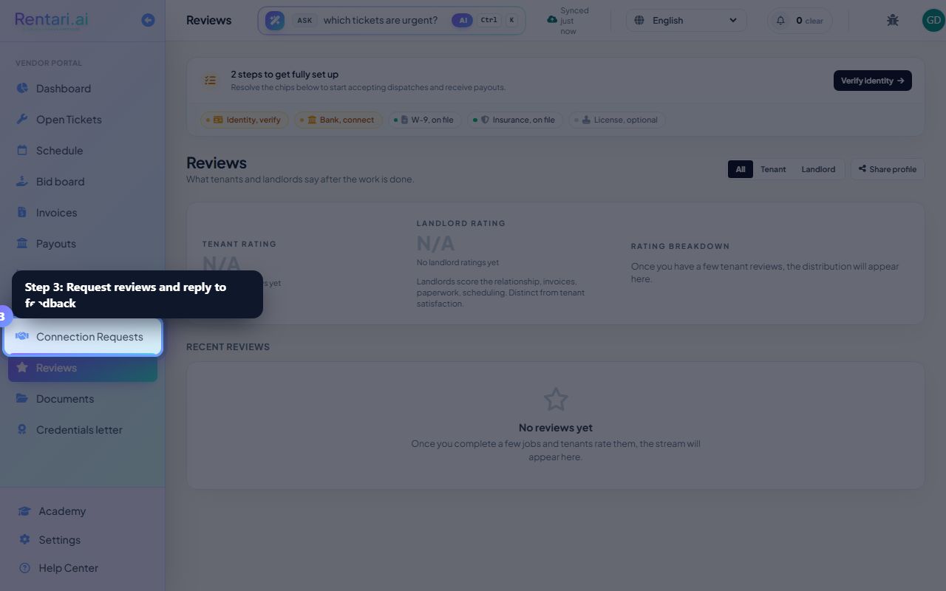Select the All reviews filter tab
The width and height of the screenshot is (946, 591).
[x=741, y=169]
